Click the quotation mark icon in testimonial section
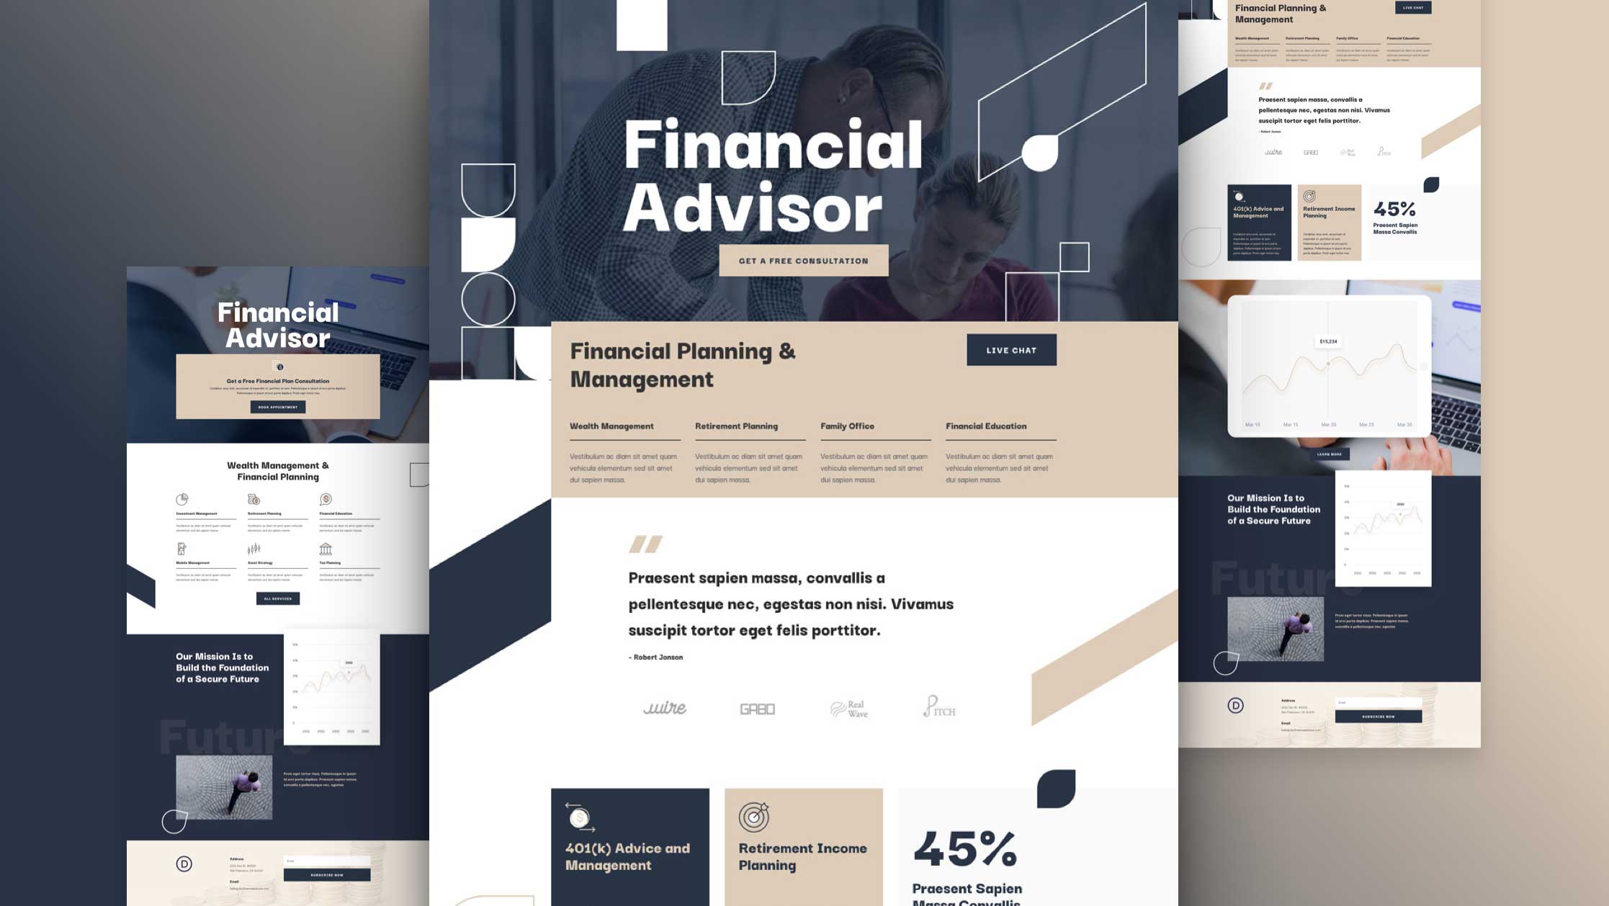The width and height of the screenshot is (1609, 906). (x=645, y=542)
